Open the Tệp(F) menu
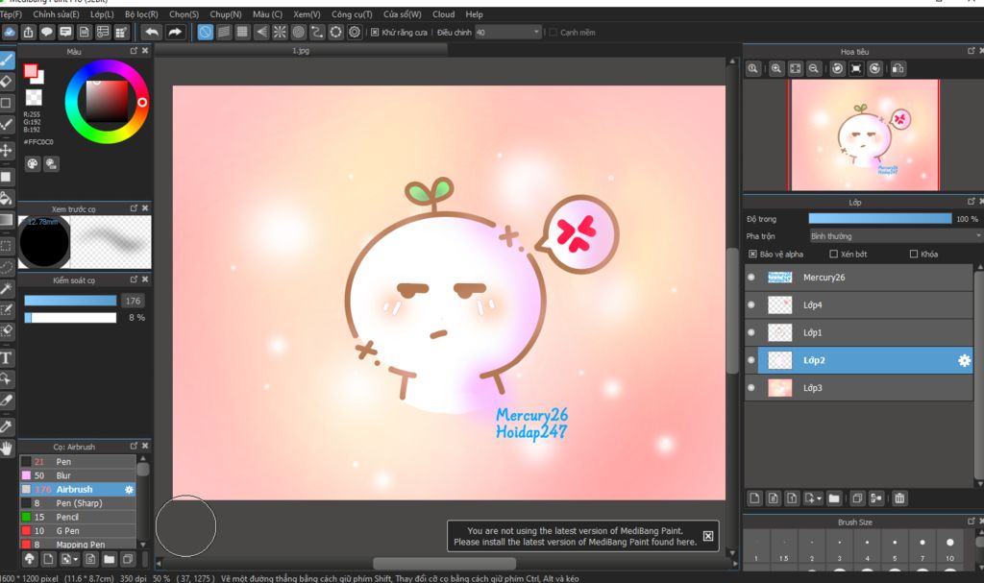 pos(11,13)
